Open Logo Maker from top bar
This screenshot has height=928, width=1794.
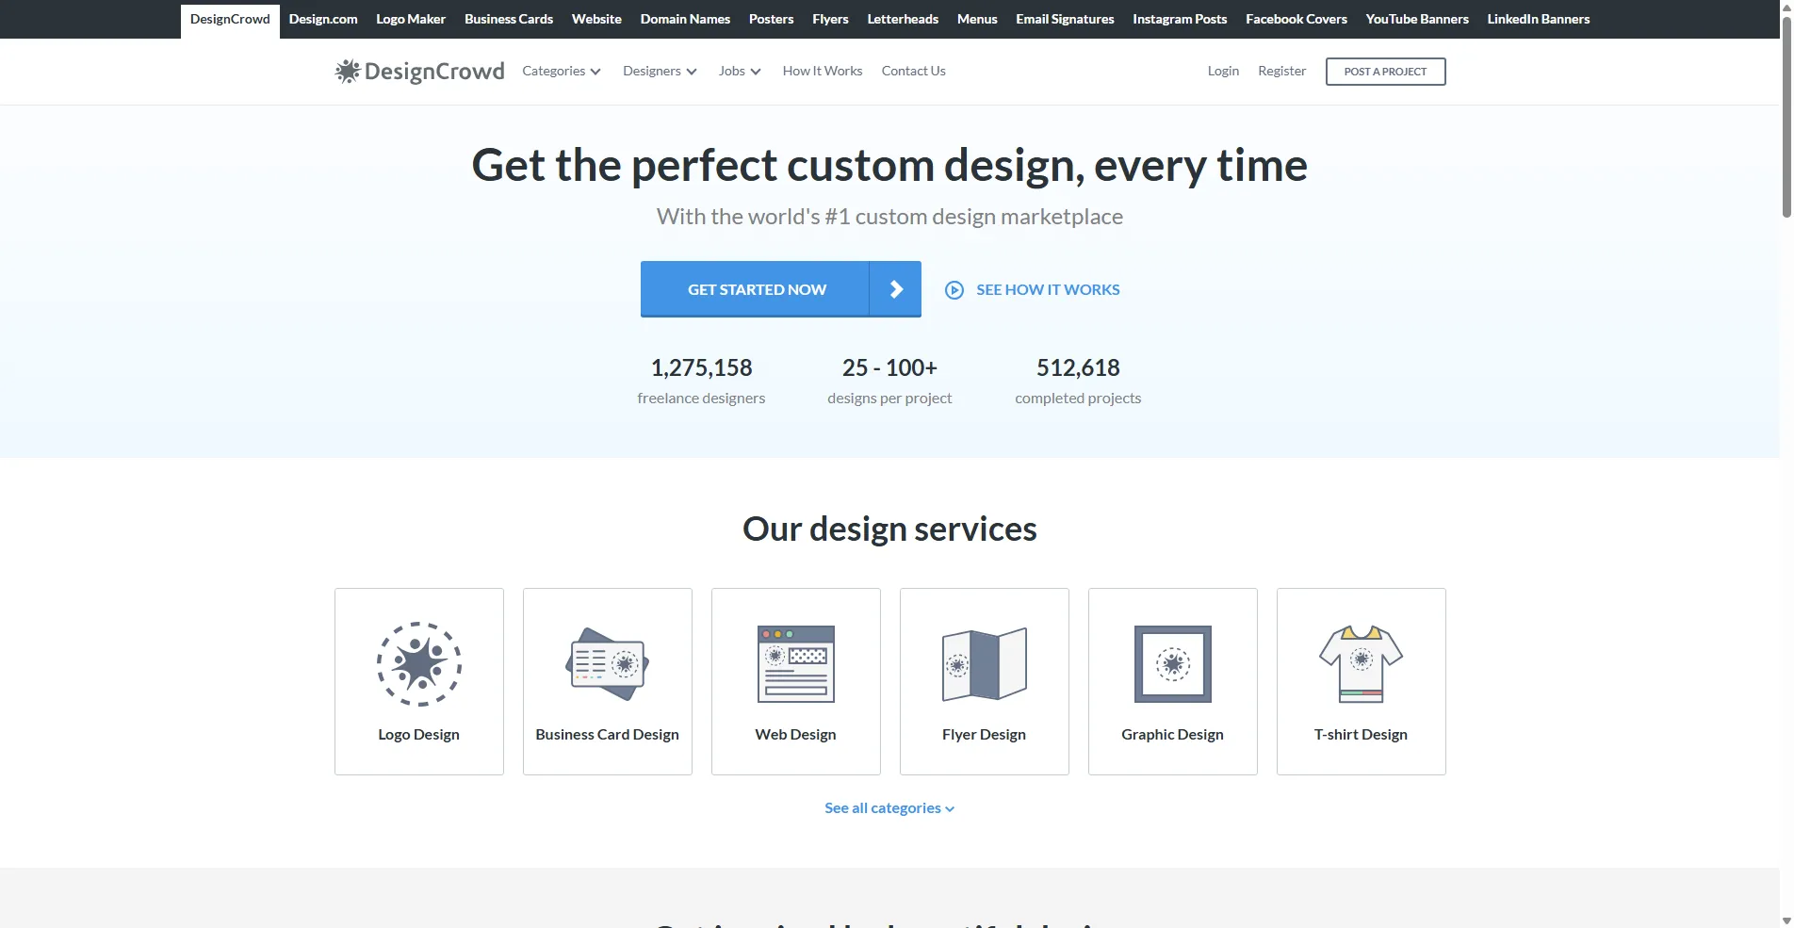(x=411, y=19)
